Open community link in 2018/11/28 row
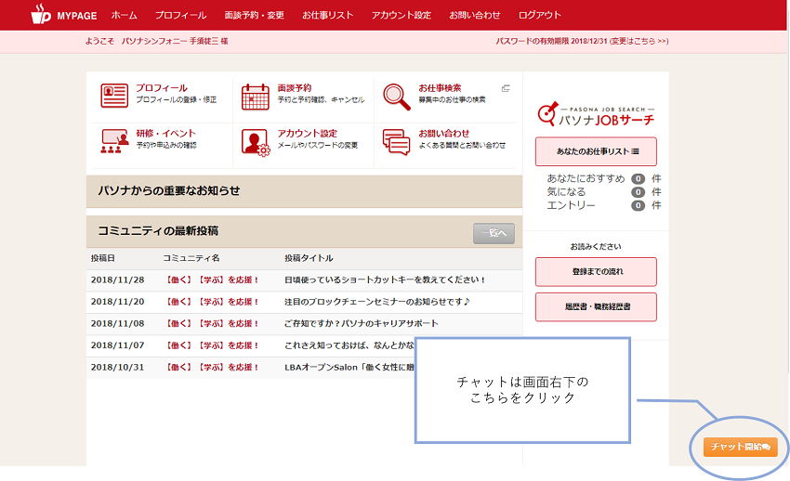 coord(212,279)
